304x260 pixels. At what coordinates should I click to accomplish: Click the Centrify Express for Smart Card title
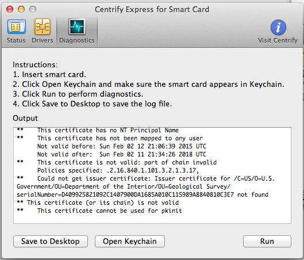(152, 9)
